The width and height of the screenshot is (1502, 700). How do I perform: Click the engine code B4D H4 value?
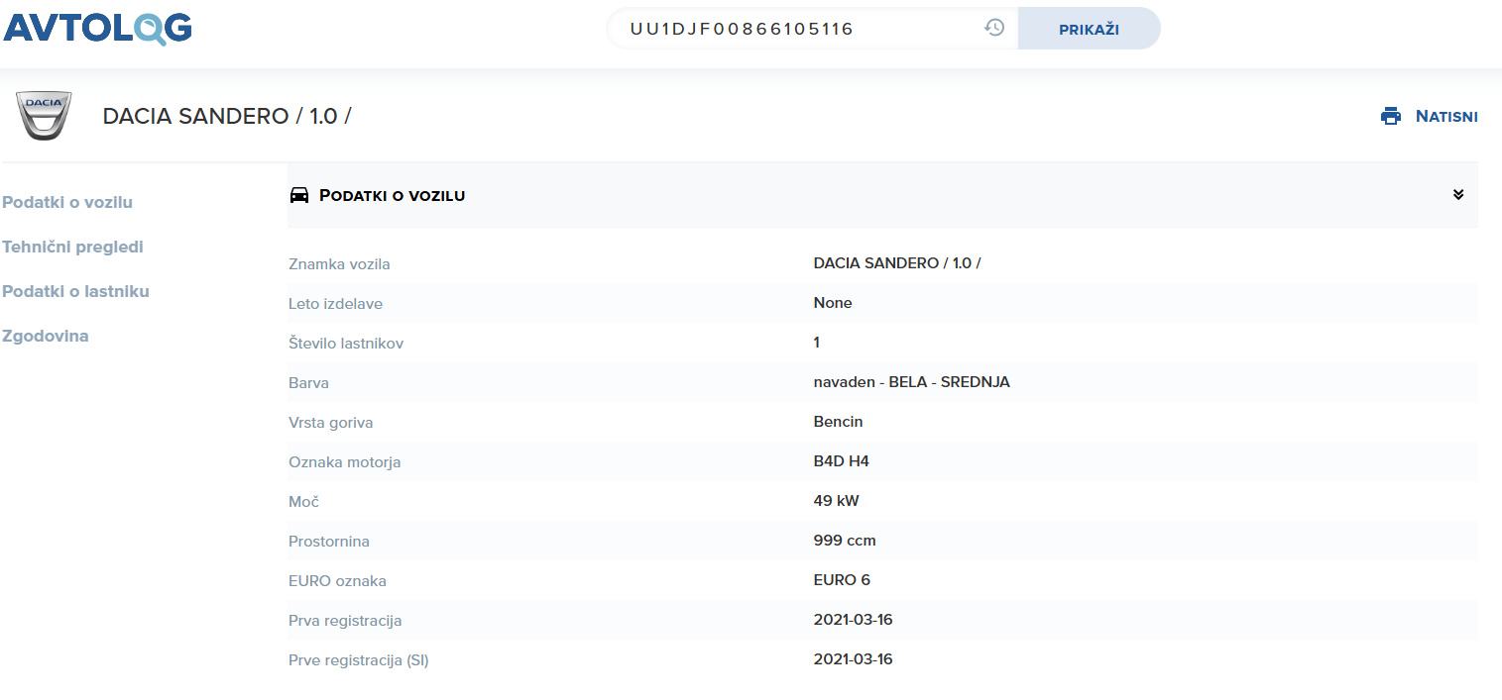(842, 461)
